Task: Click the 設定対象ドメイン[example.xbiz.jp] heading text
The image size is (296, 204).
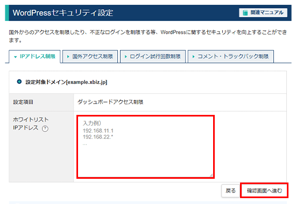Action: click(66, 82)
